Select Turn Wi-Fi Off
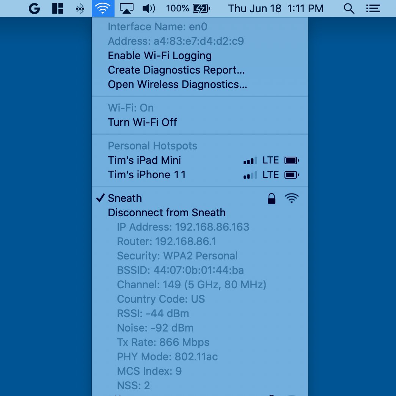 200,122
